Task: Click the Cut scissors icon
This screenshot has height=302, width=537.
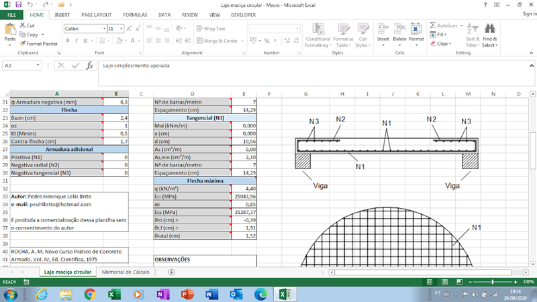Action: click(23, 26)
